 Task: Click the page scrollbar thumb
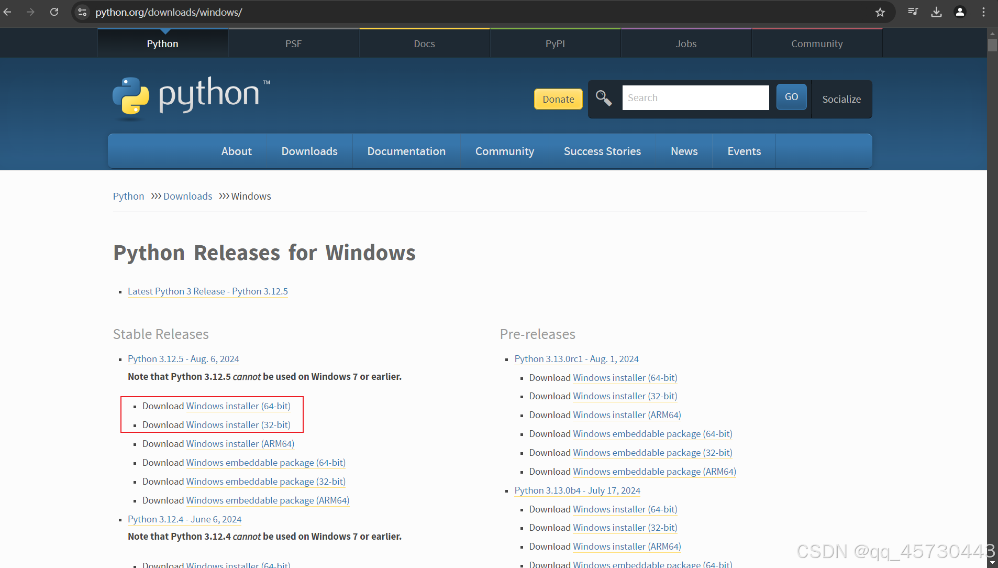(x=992, y=45)
